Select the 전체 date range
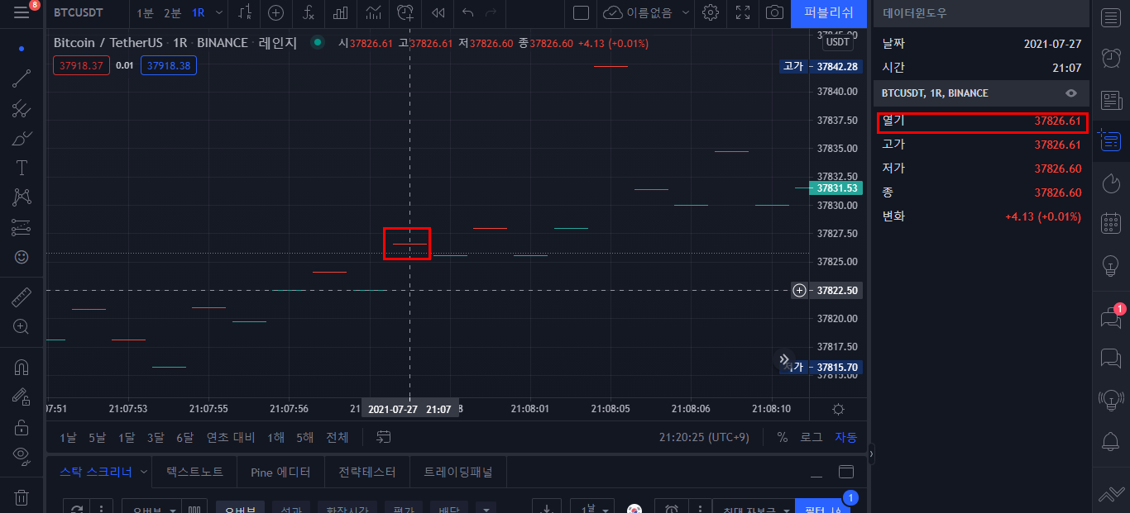The width and height of the screenshot is (1130, 513). [x=337, y=437]
